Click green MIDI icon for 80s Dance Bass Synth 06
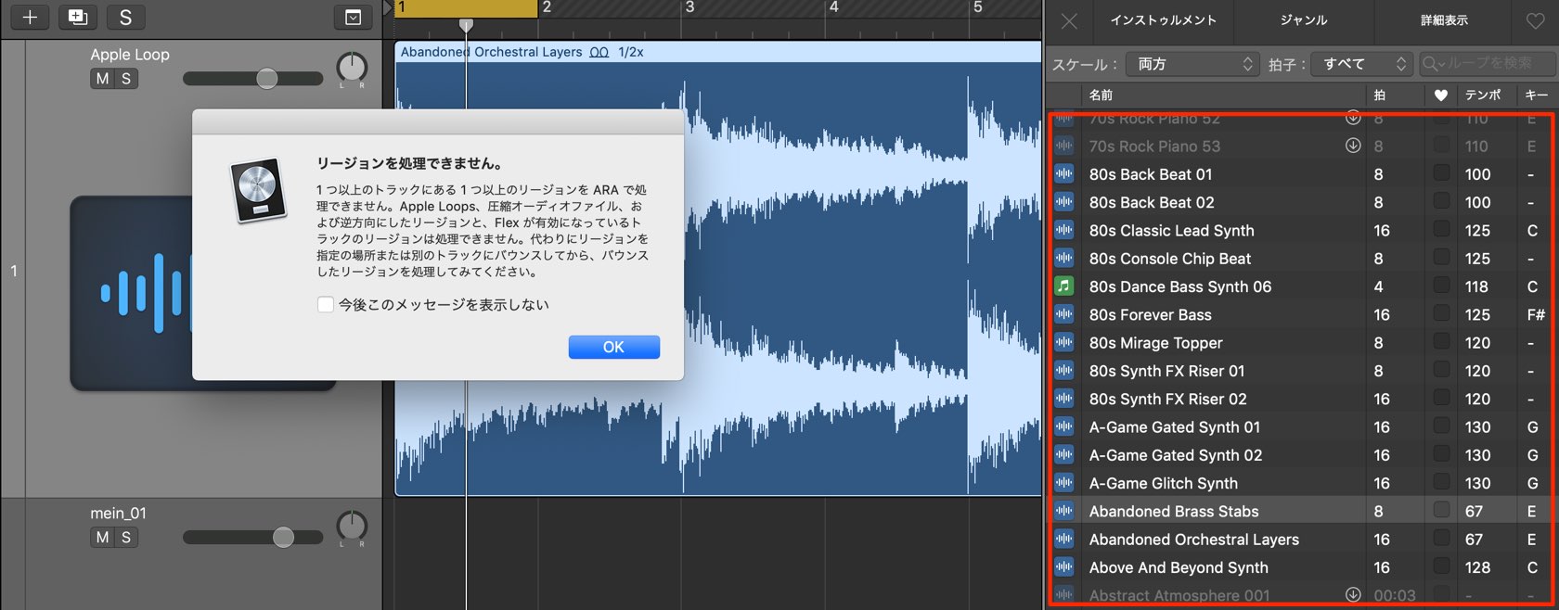 pyautogui.click(x=1063, y=286)
